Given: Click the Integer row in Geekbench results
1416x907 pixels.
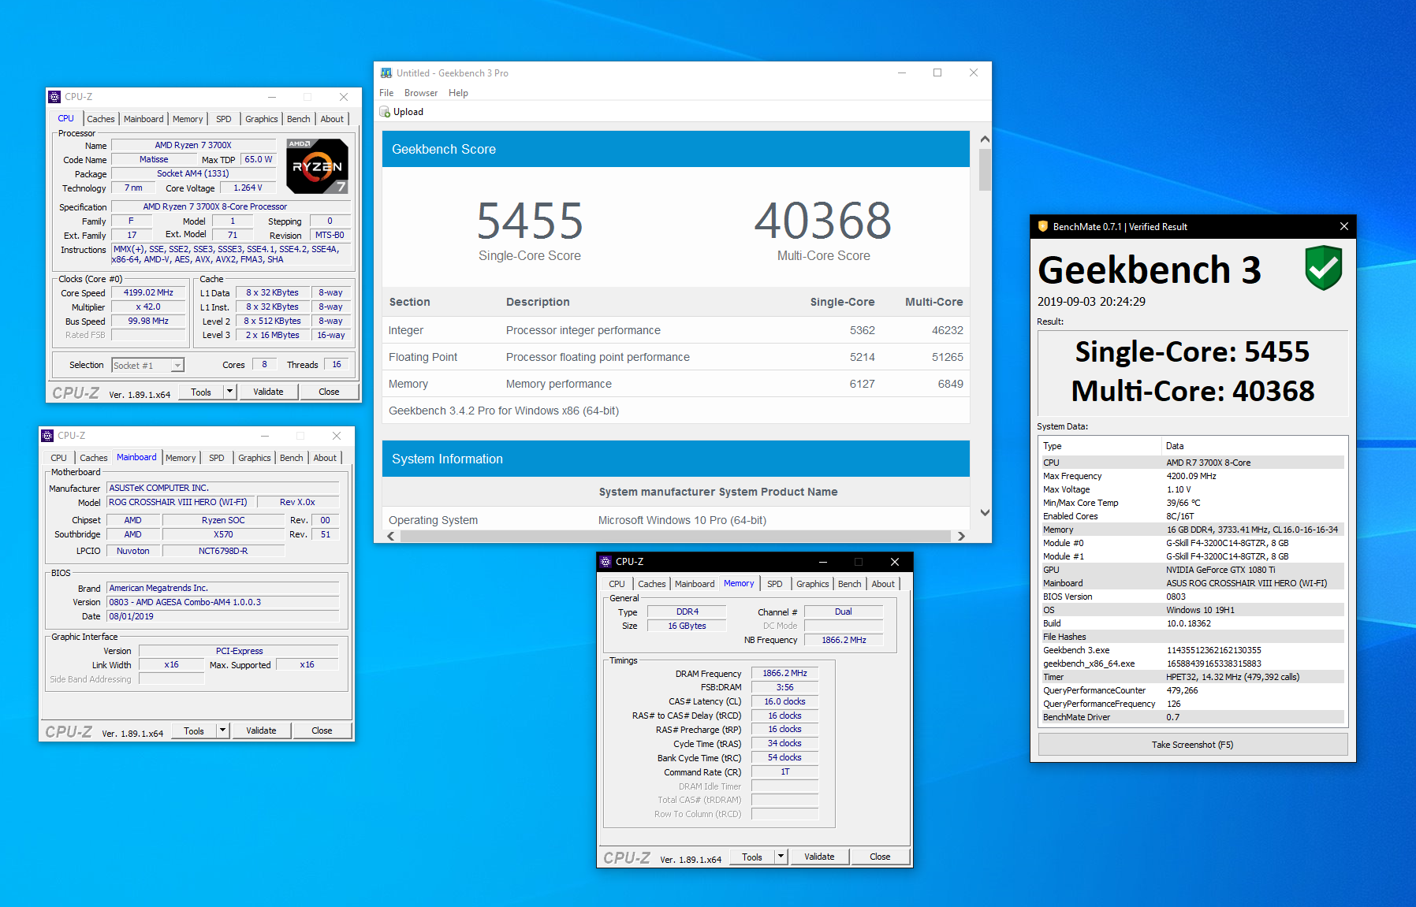Looking at the screenshot, I should coord(676,330).
